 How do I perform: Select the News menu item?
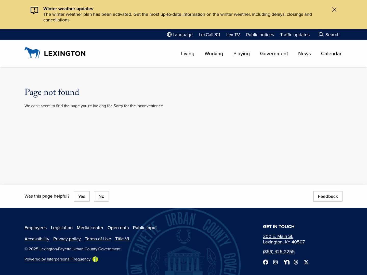[x=304, y=53]
